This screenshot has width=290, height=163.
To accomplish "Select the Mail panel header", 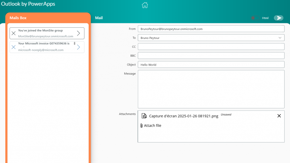I will coord(99,18).
